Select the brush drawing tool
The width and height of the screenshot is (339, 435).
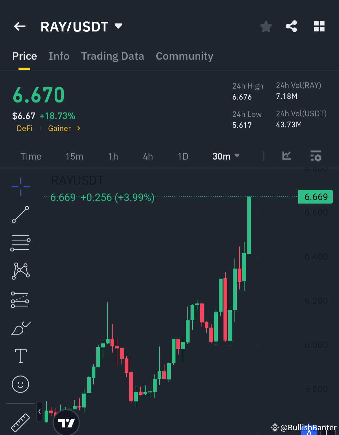click(x=20, y=327)
